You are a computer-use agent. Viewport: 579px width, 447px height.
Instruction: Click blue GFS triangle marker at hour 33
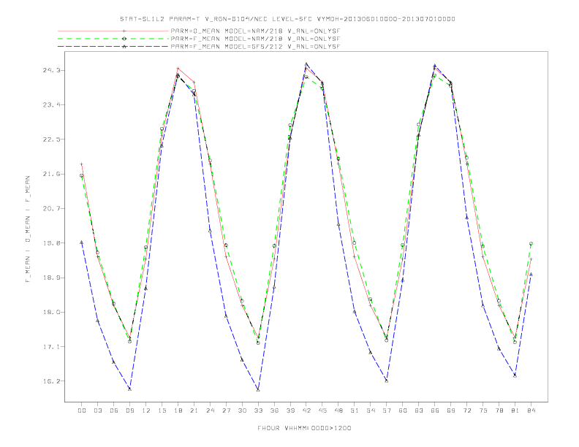pyautogui.click(x=258, y=390)
